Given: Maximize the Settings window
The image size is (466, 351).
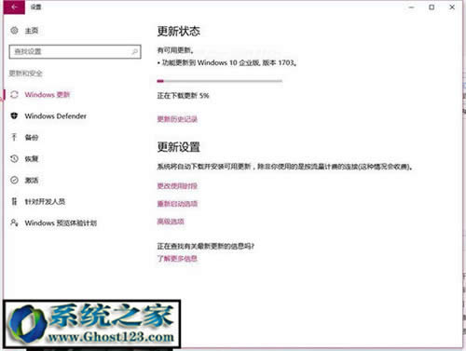Looking at the screenshot, I should 432,7.
